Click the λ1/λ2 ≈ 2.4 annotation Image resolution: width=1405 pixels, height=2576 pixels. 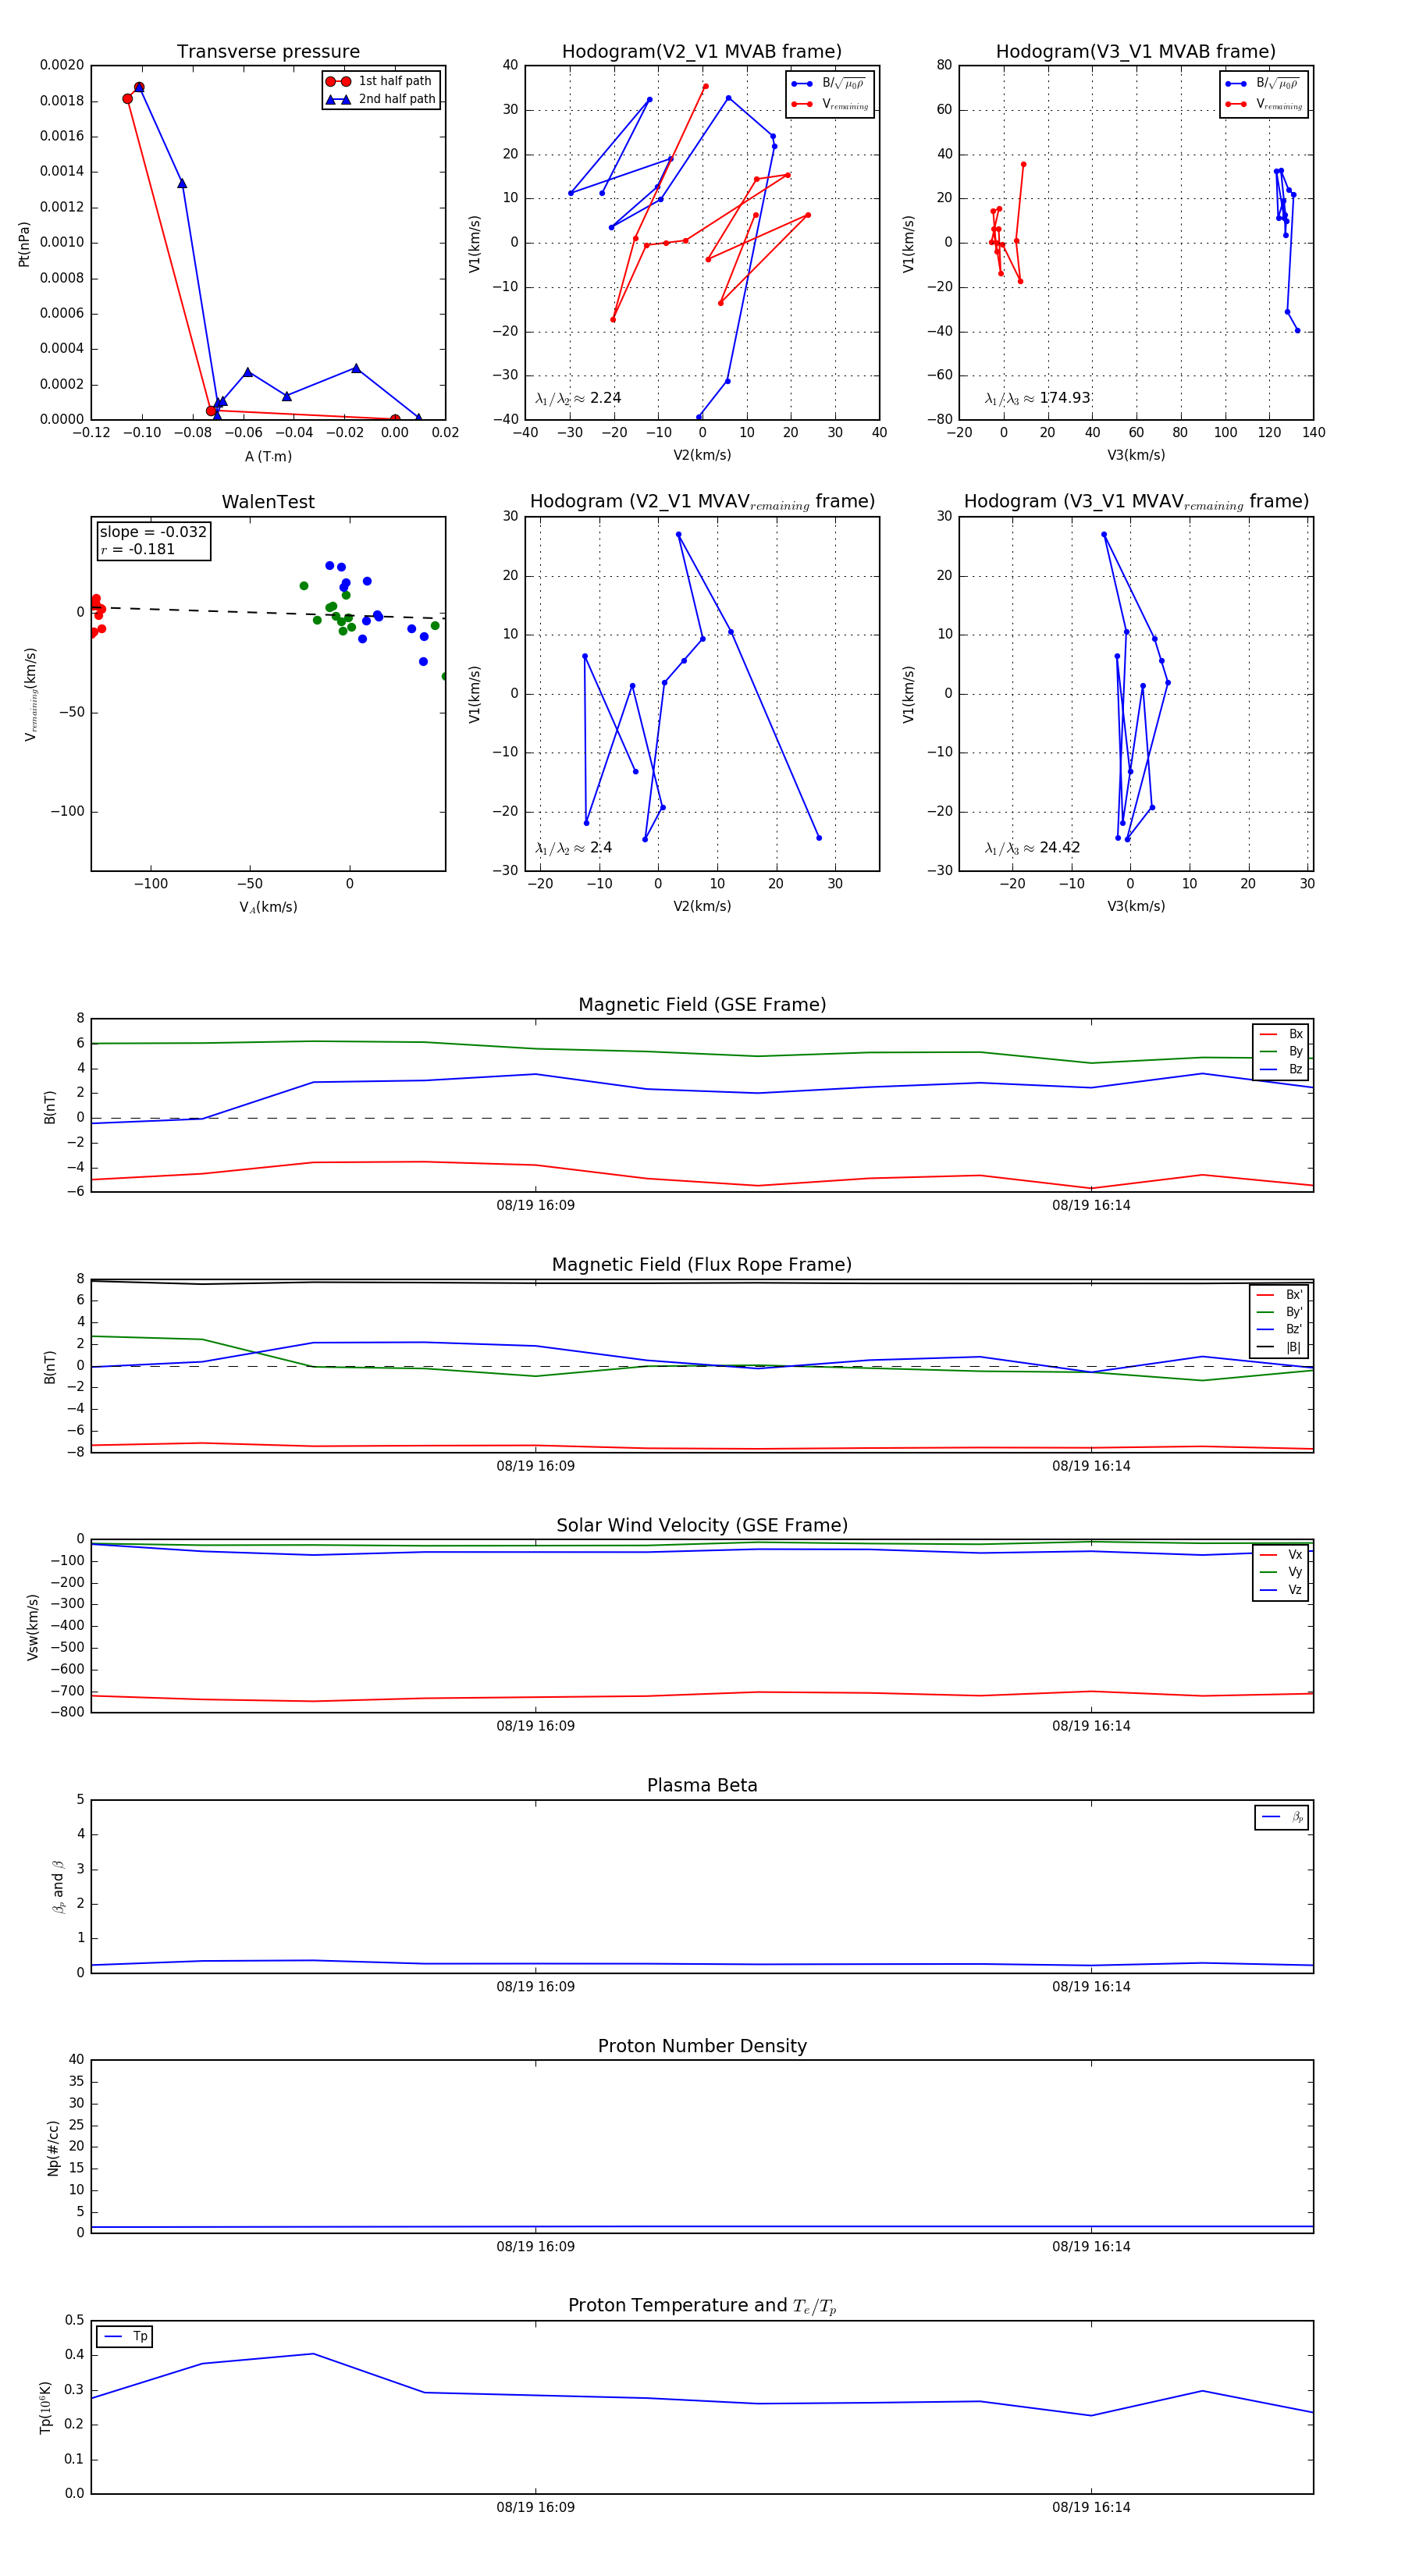point(573,848)
